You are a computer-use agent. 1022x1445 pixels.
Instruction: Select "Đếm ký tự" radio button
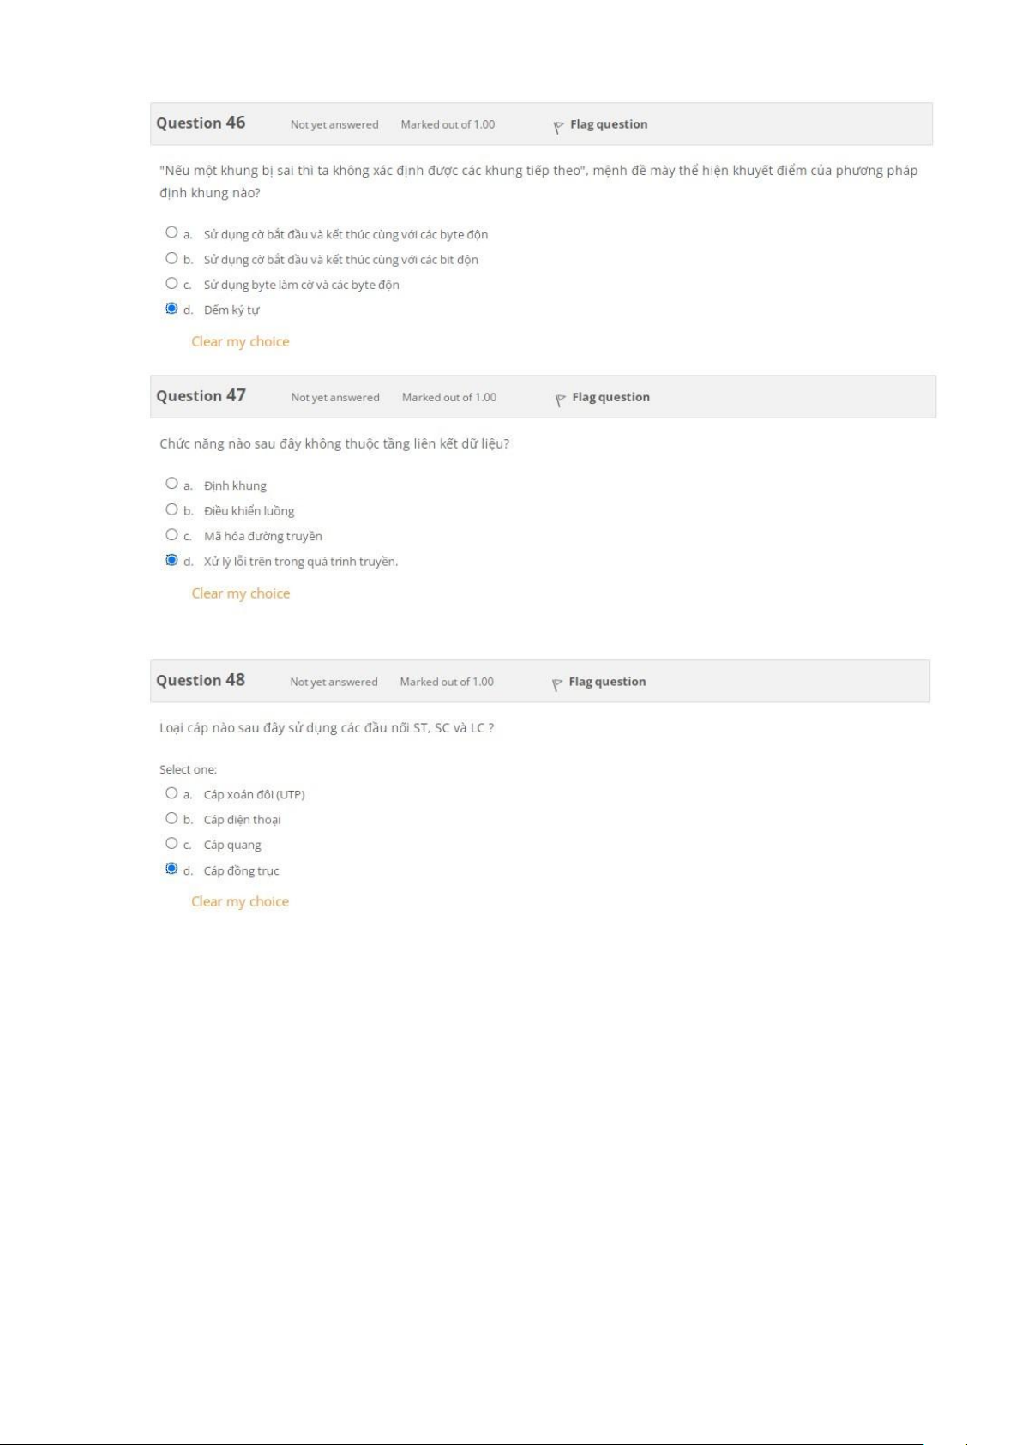point(171,309)
